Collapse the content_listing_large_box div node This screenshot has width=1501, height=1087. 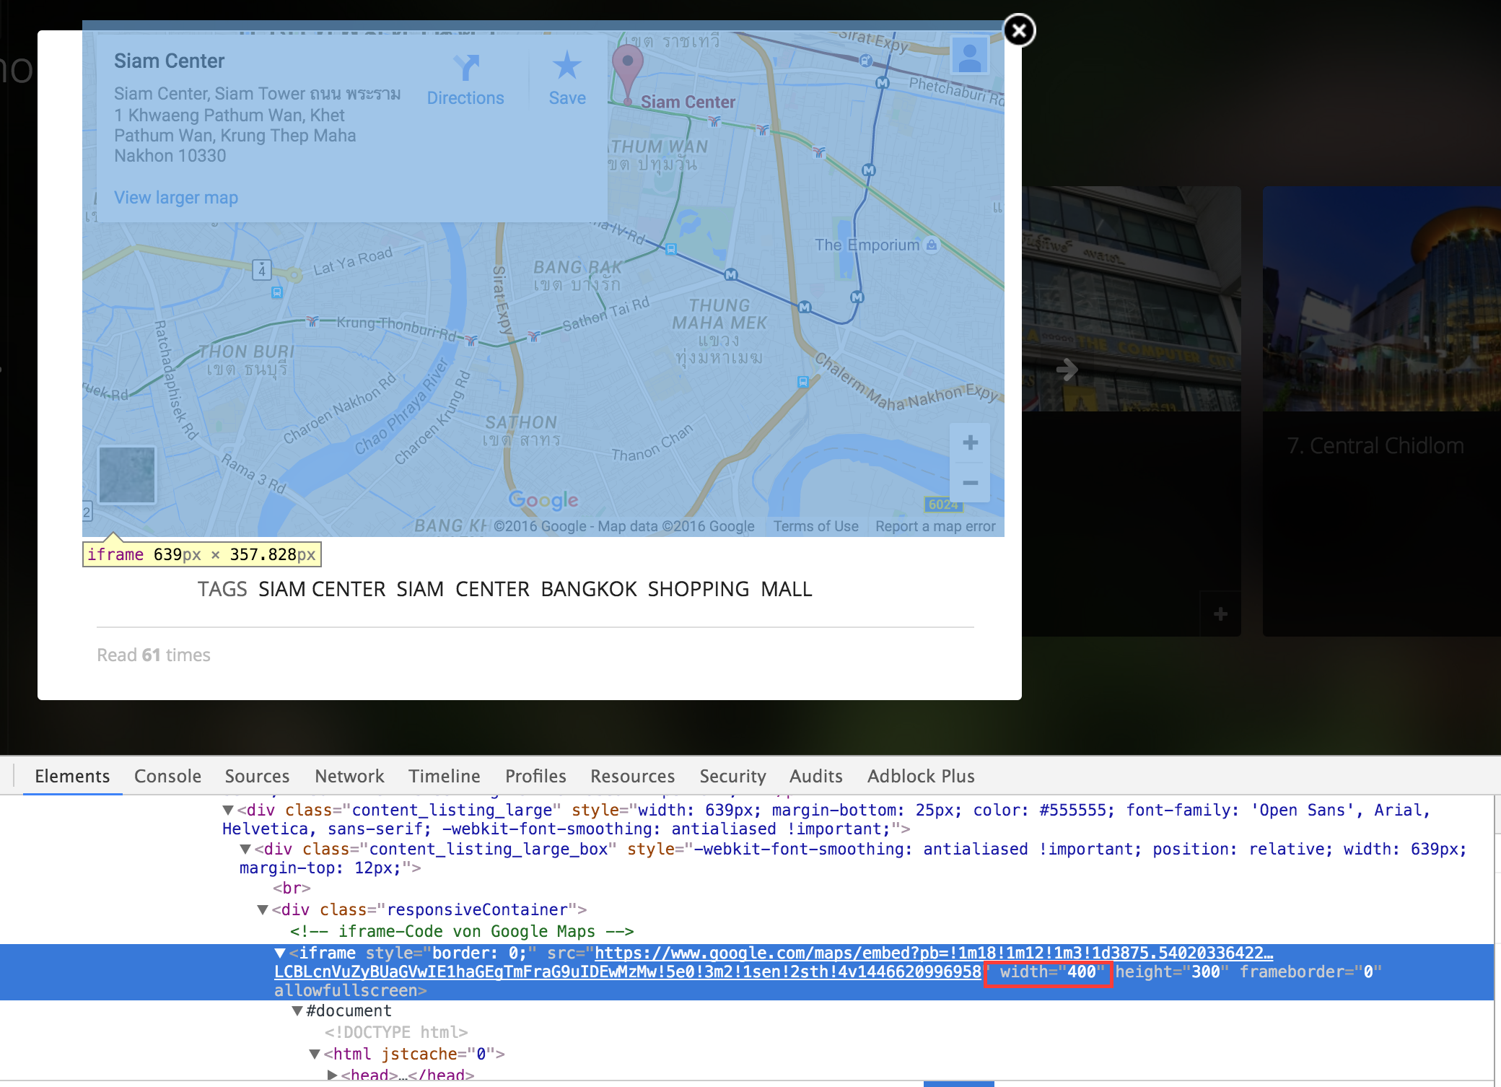pyautogui.click(x=245, y=850)
